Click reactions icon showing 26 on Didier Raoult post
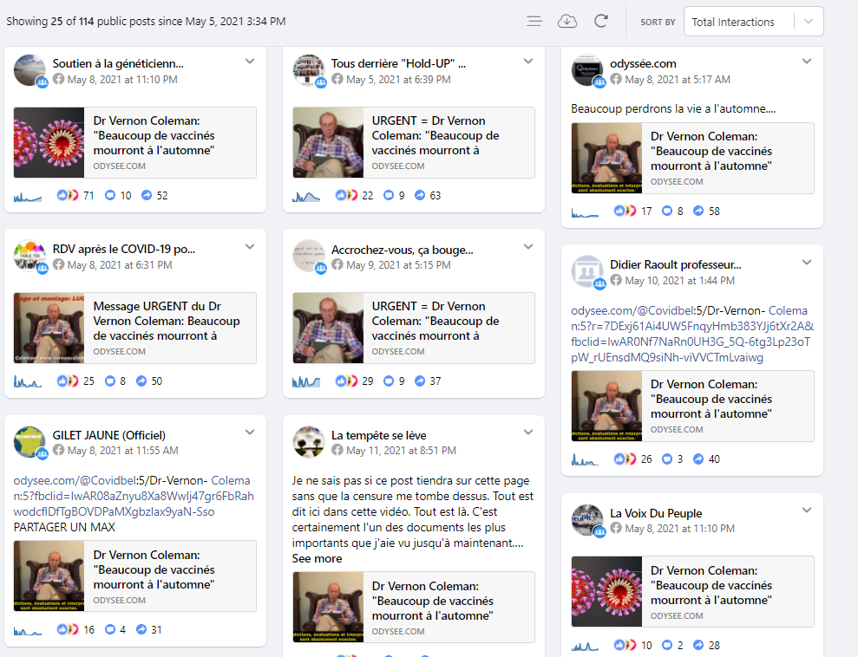This screenshot has height=657, width=858. point(625,459)
